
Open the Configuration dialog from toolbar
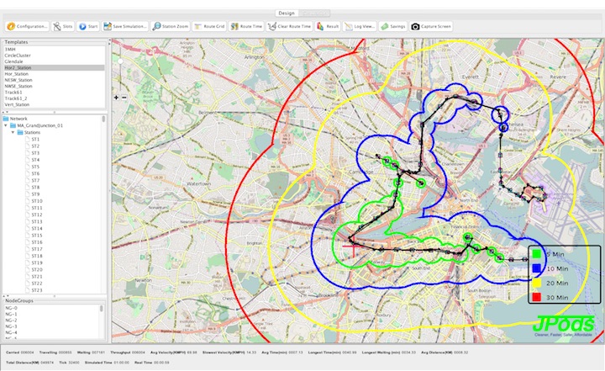pos(28,26)
